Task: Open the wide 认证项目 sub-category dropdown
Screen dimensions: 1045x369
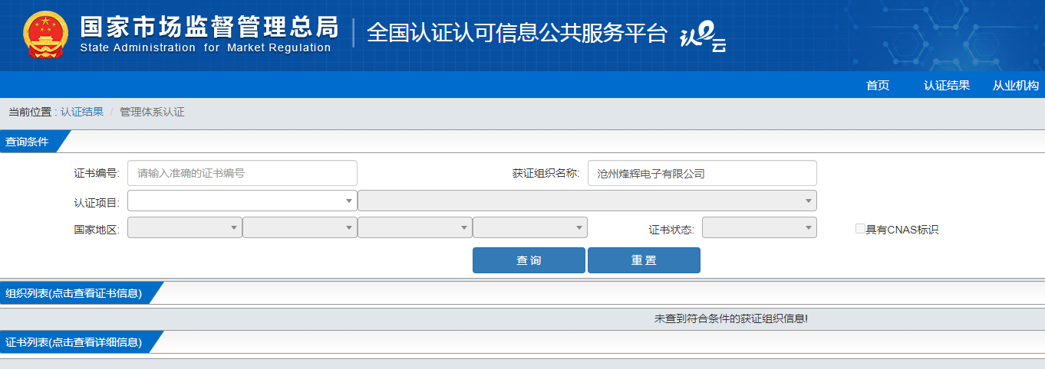Action: pyautogui.click(x=587, y=201)
